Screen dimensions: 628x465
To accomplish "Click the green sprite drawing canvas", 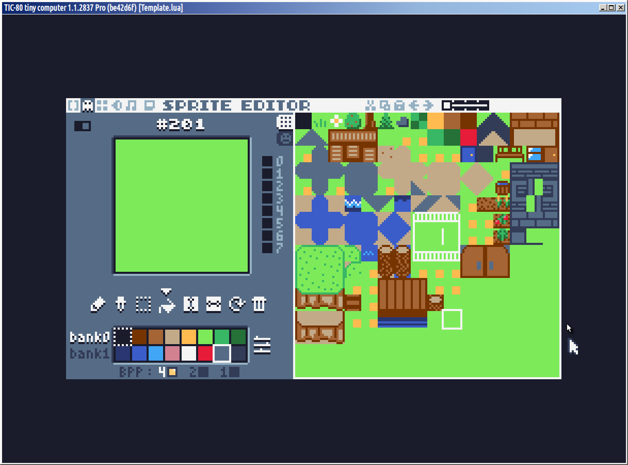I will point(182,206).
